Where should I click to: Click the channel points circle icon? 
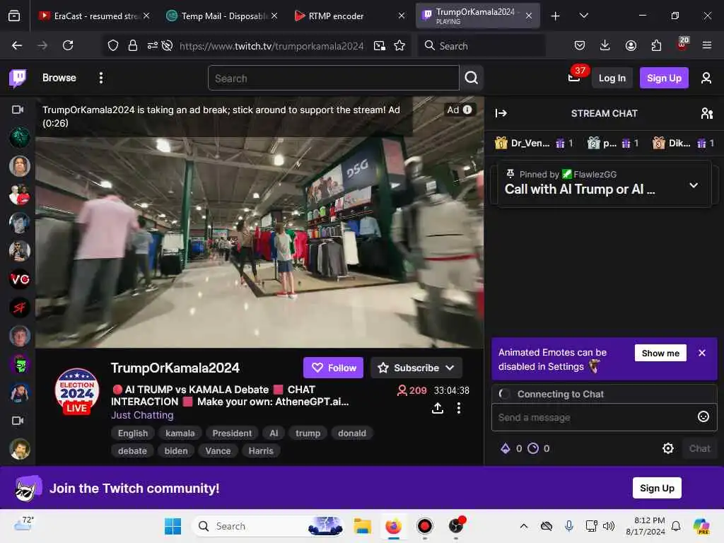point(533,448)
